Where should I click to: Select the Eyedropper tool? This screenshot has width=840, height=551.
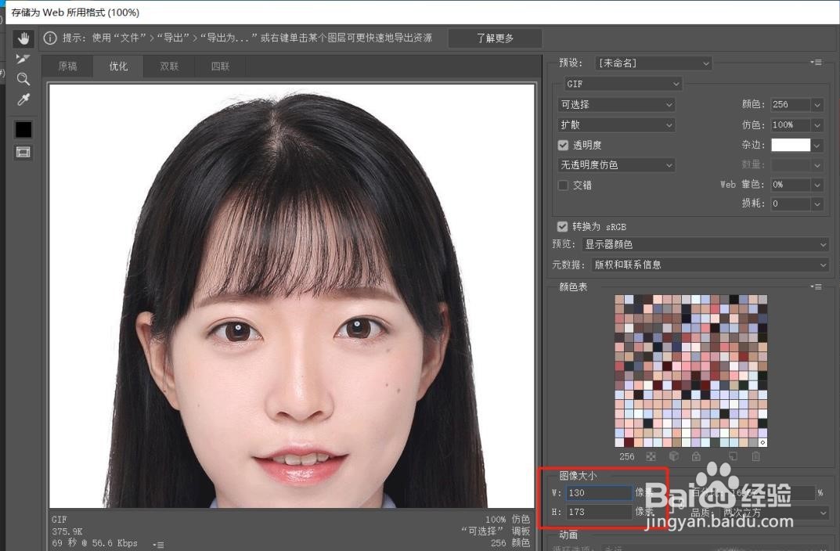23,99
